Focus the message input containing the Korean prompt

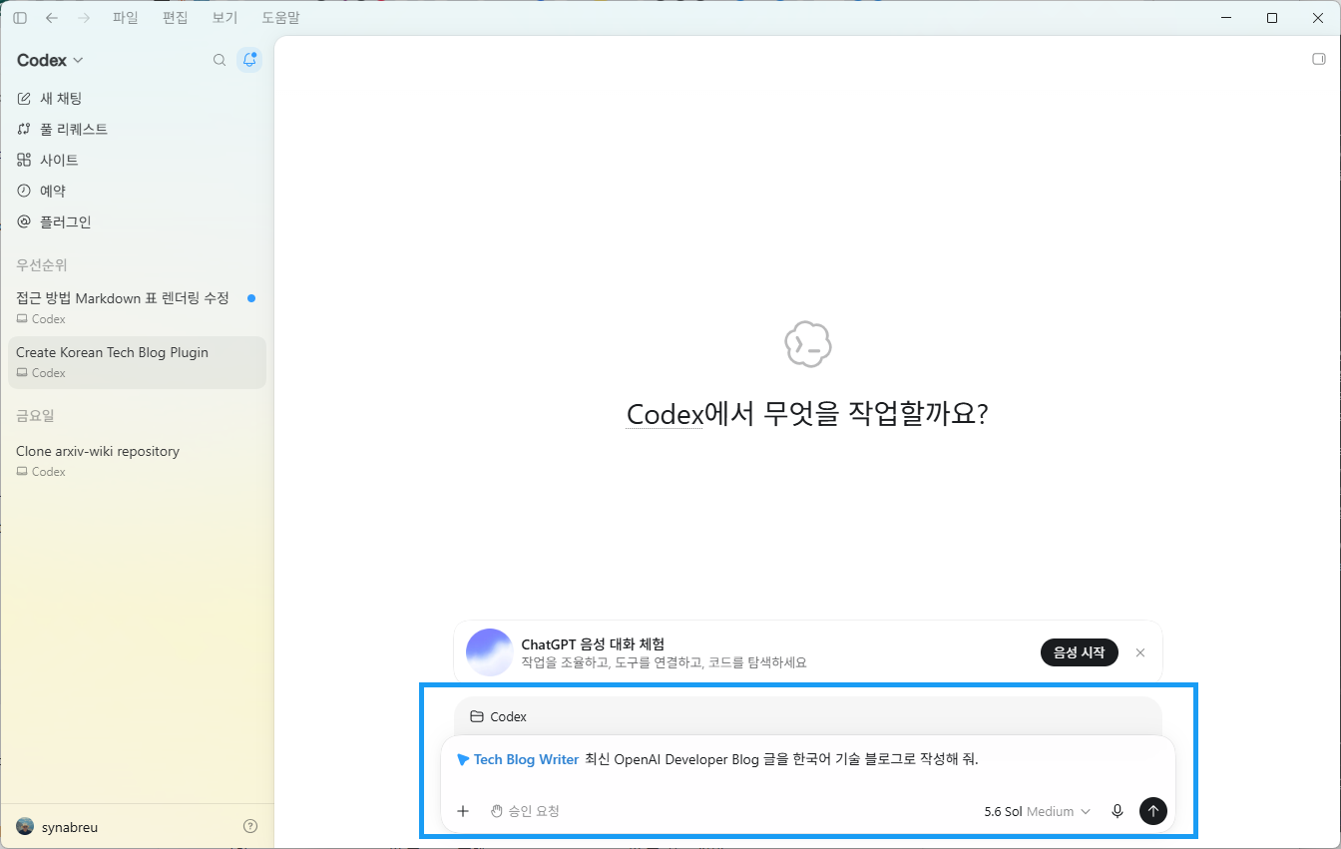(808, 759)
